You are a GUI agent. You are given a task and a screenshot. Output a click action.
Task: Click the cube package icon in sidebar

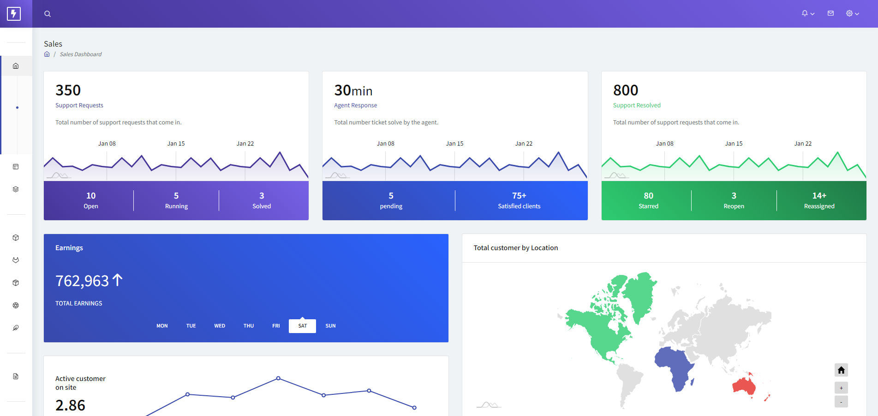(x=16, y=237)
